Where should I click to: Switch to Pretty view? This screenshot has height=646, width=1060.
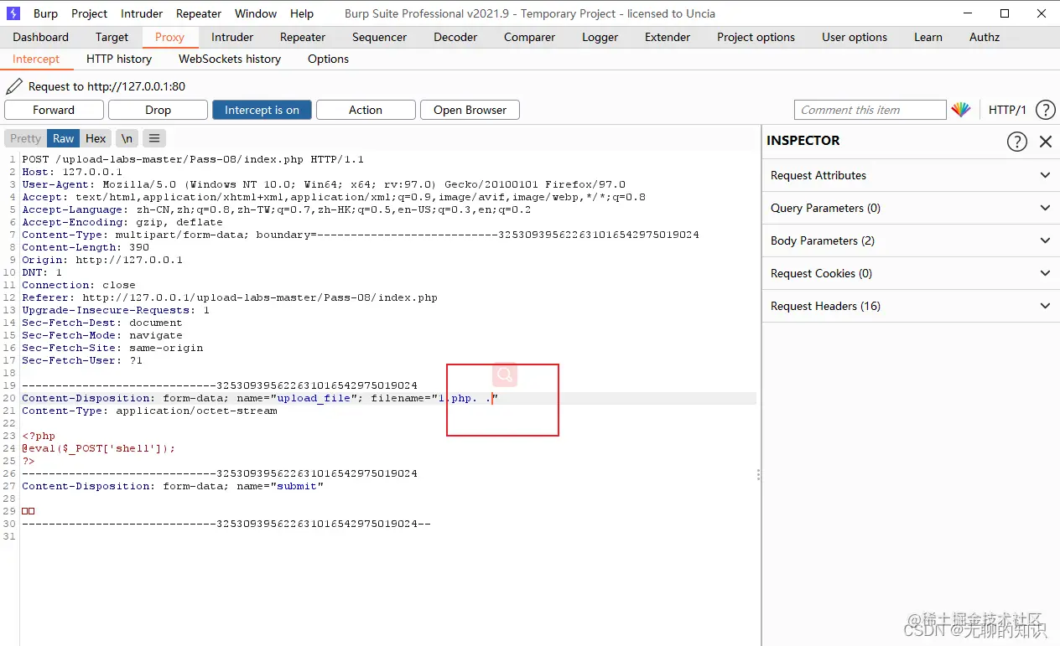(x=25, y=138)
